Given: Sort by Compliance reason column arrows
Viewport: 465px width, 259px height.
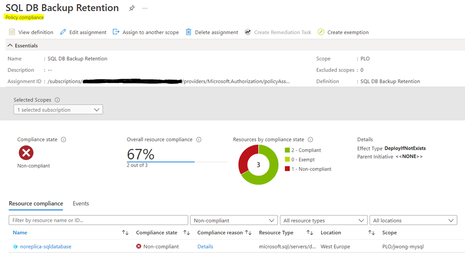Looking at the screenshot, I should [248, 233].
